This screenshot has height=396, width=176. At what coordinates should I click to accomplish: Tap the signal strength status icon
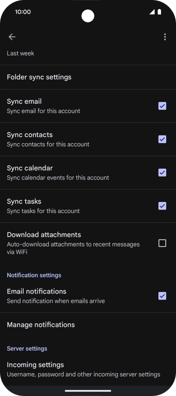[152, 12]
